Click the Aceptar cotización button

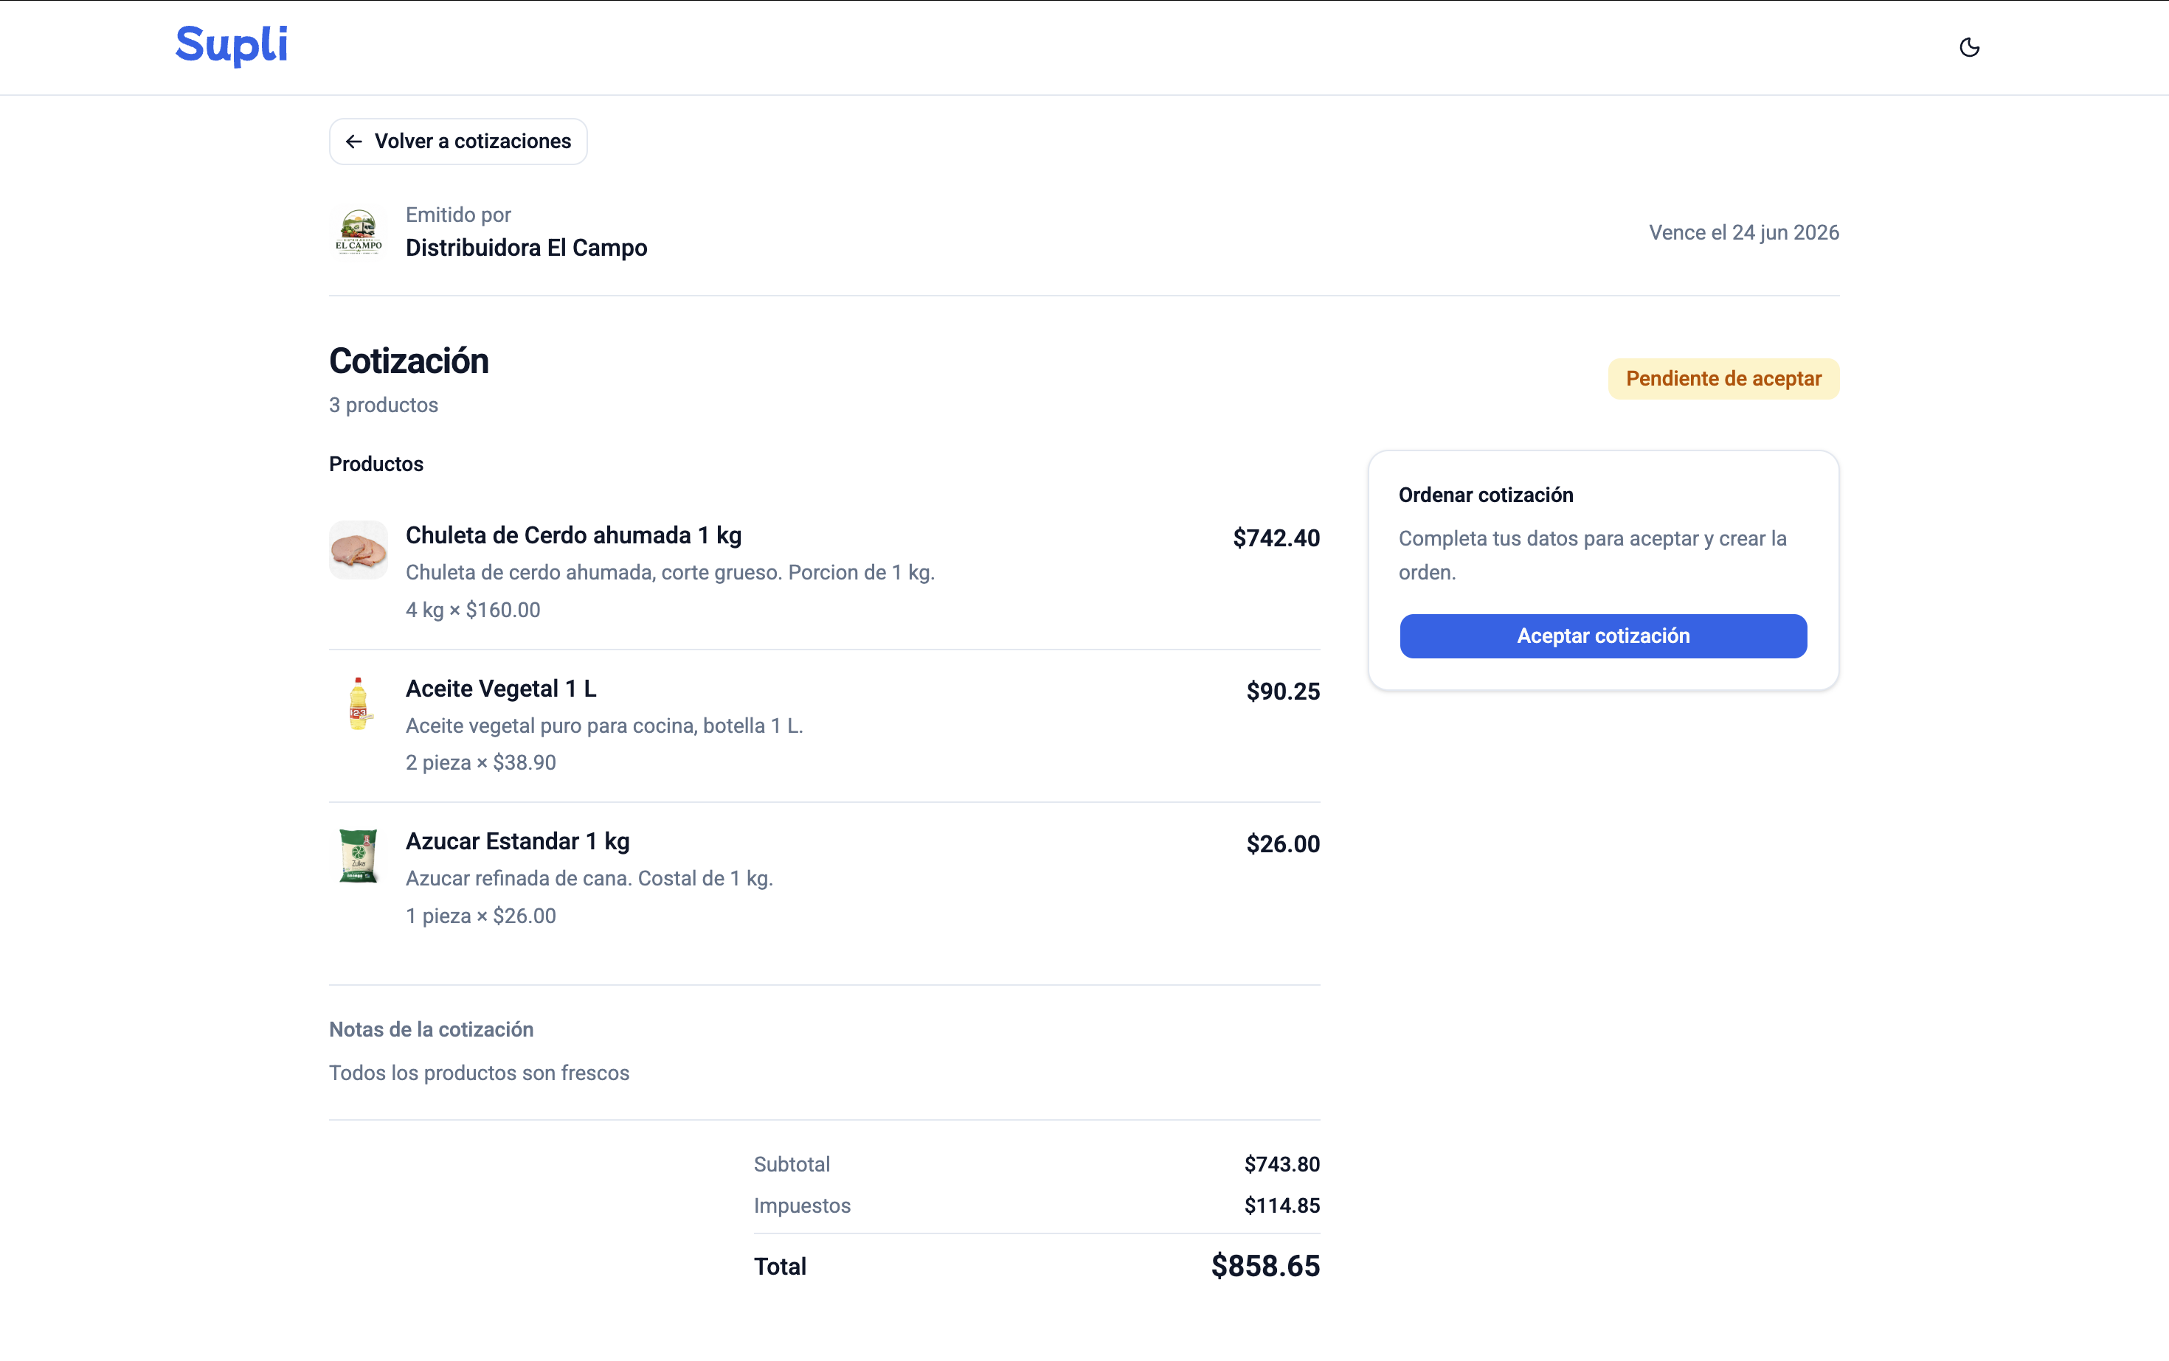[1602, 636]
